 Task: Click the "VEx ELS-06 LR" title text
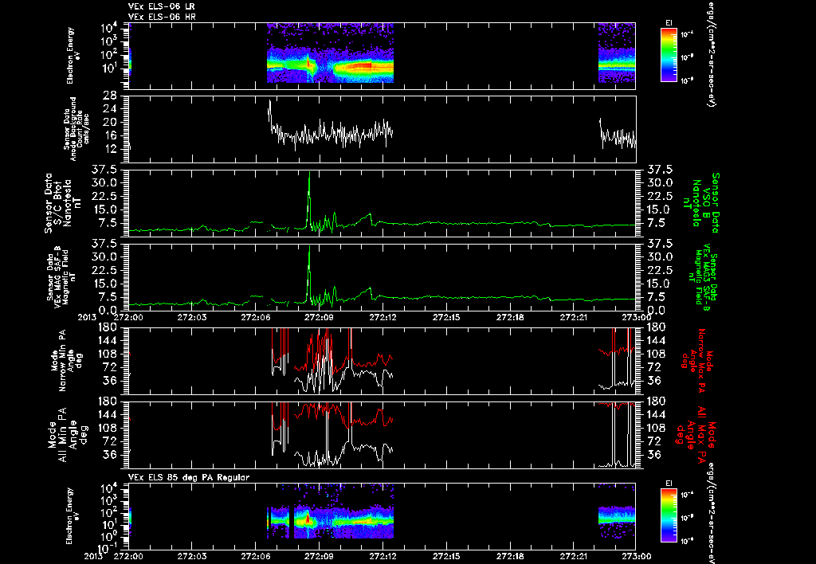[161, 6]
